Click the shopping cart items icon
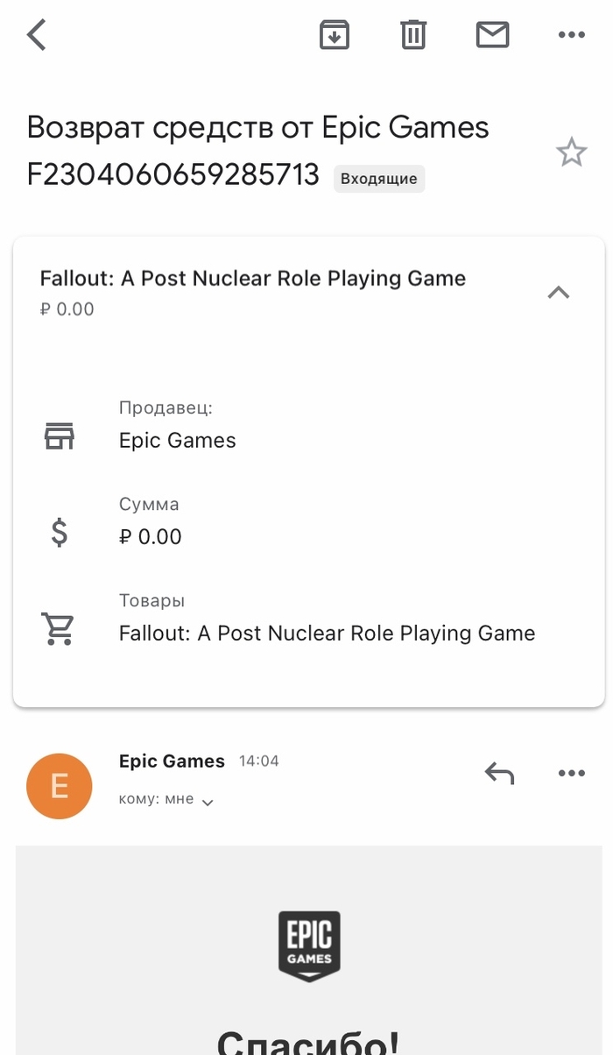 (59, 628)
